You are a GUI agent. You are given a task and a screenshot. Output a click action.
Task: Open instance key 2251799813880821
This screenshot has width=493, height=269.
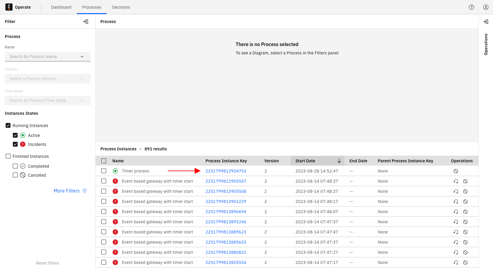226,252
